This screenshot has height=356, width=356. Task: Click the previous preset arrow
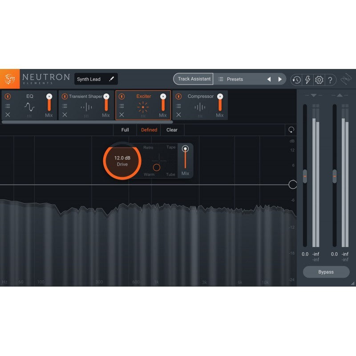270,79
